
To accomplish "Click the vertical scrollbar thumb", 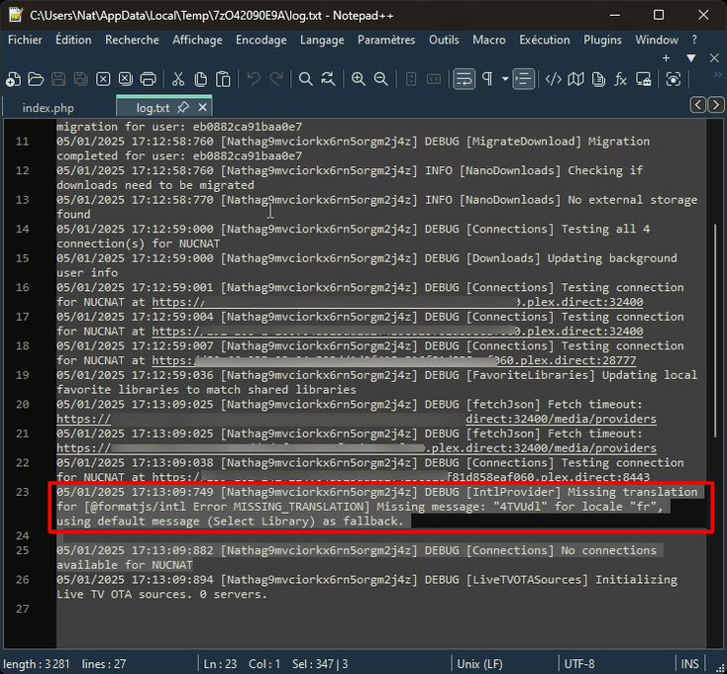I will 715,331.
